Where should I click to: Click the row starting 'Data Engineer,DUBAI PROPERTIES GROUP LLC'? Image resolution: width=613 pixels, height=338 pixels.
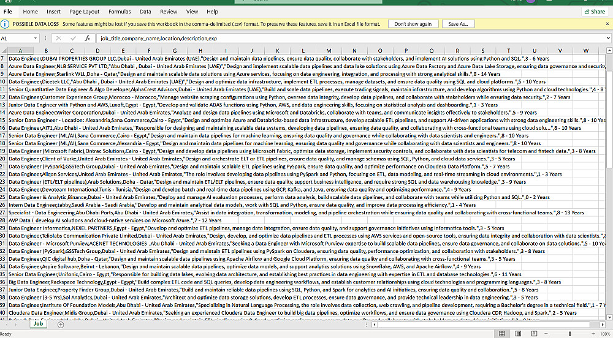[x=279, y=59]
